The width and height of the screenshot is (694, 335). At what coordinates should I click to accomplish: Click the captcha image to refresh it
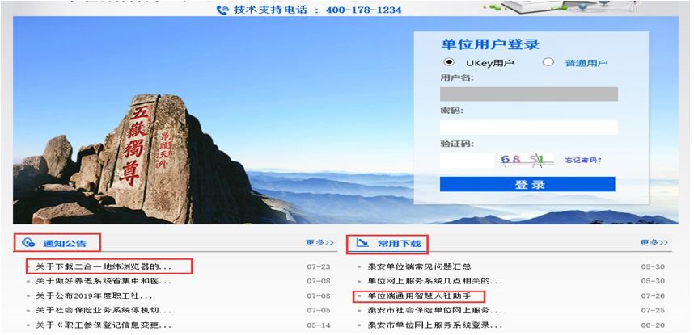click(x=527, y=160)
